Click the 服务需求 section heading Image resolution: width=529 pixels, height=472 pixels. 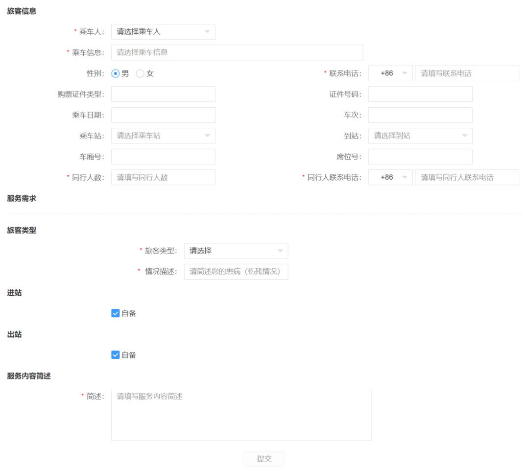point(22,199)
